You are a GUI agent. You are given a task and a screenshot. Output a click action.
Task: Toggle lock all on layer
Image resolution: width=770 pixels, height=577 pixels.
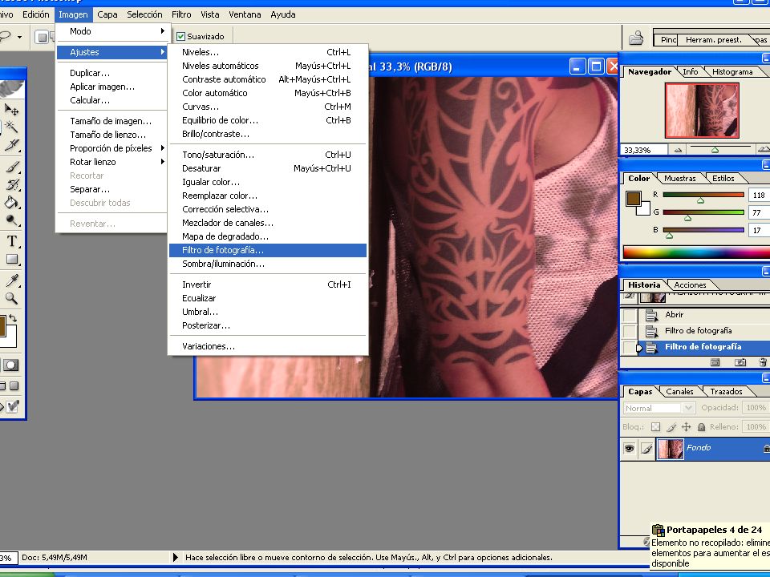pos(701,427)
